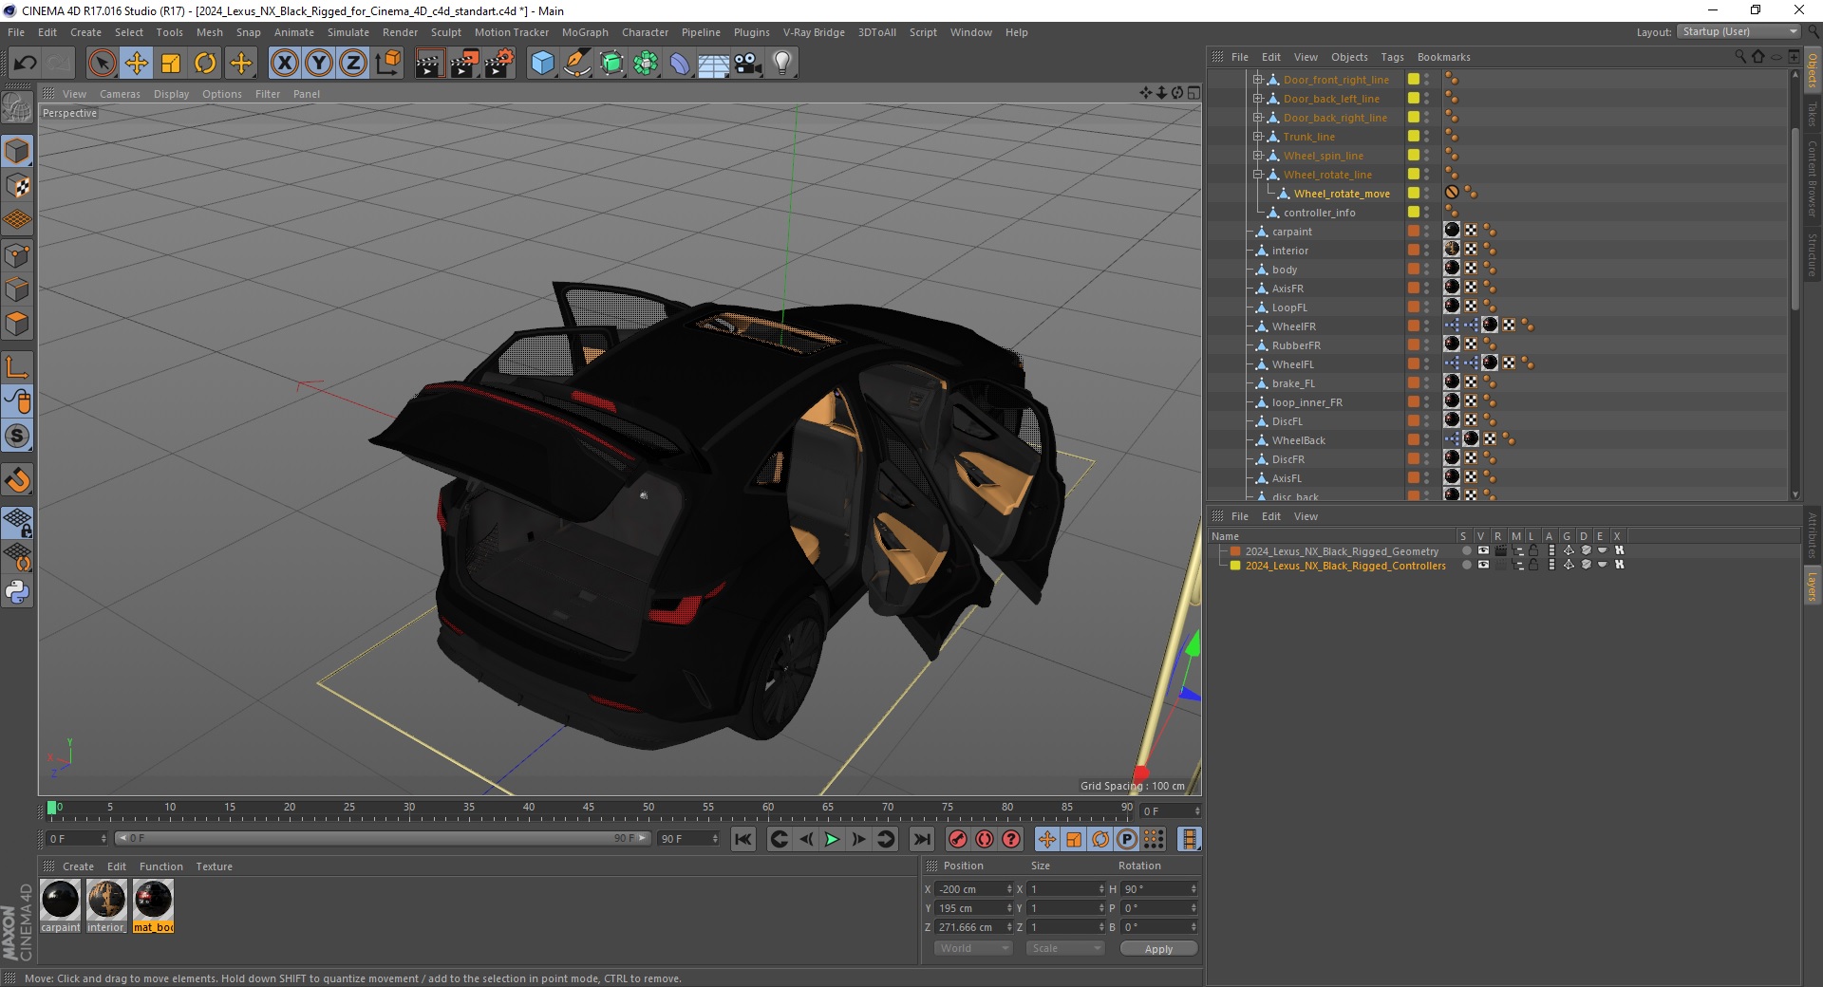Switch to Polygons mode in left sidebar
Viewport: 1823px width, 987px height.
click(17, 324)
